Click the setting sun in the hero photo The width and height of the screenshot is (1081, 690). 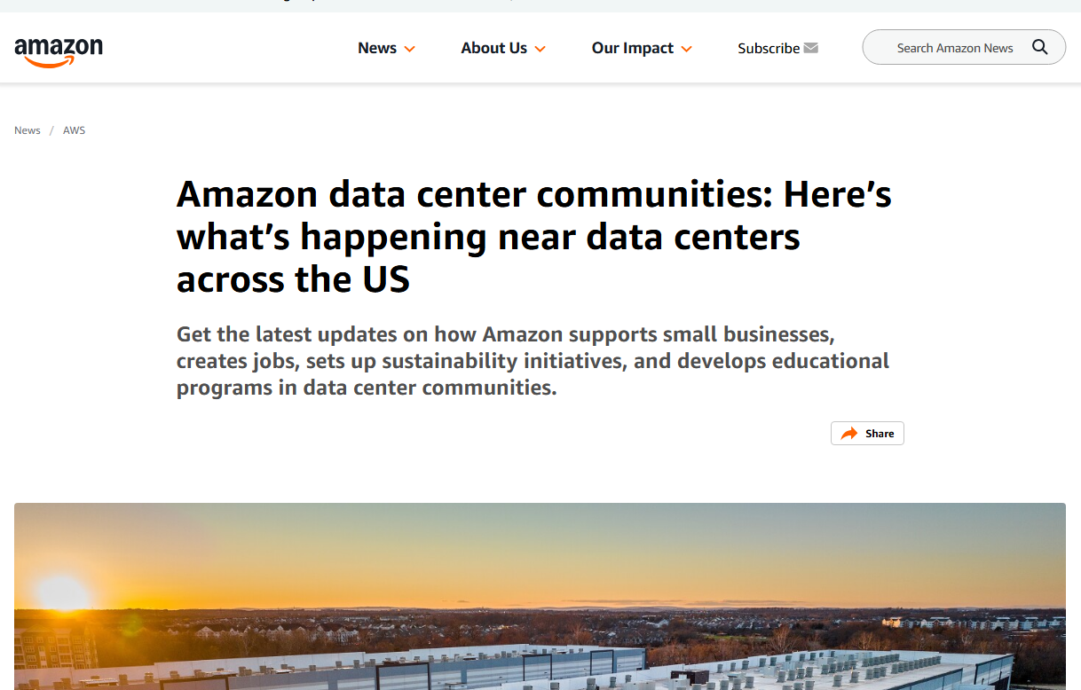tap(62, 592)
